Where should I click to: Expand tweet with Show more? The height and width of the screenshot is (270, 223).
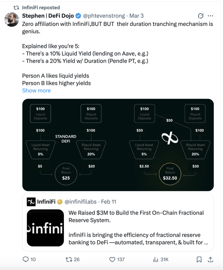click(36, 91)
